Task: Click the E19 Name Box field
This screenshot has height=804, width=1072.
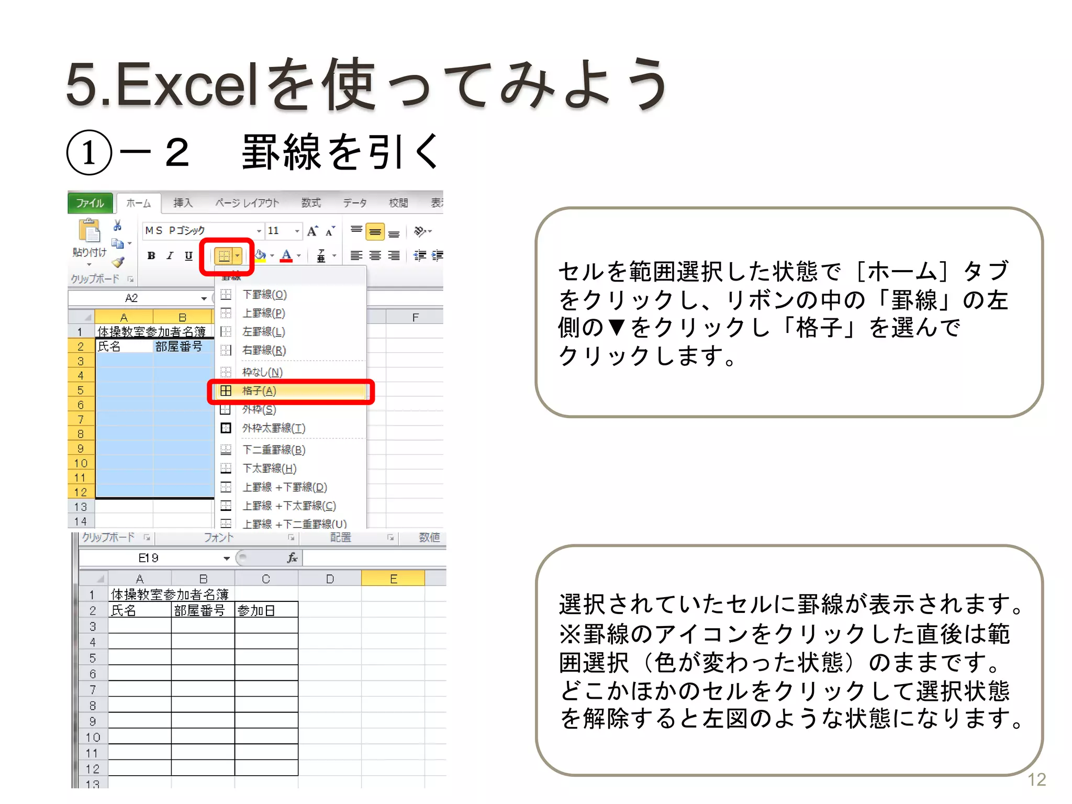Action: point(149,559)
